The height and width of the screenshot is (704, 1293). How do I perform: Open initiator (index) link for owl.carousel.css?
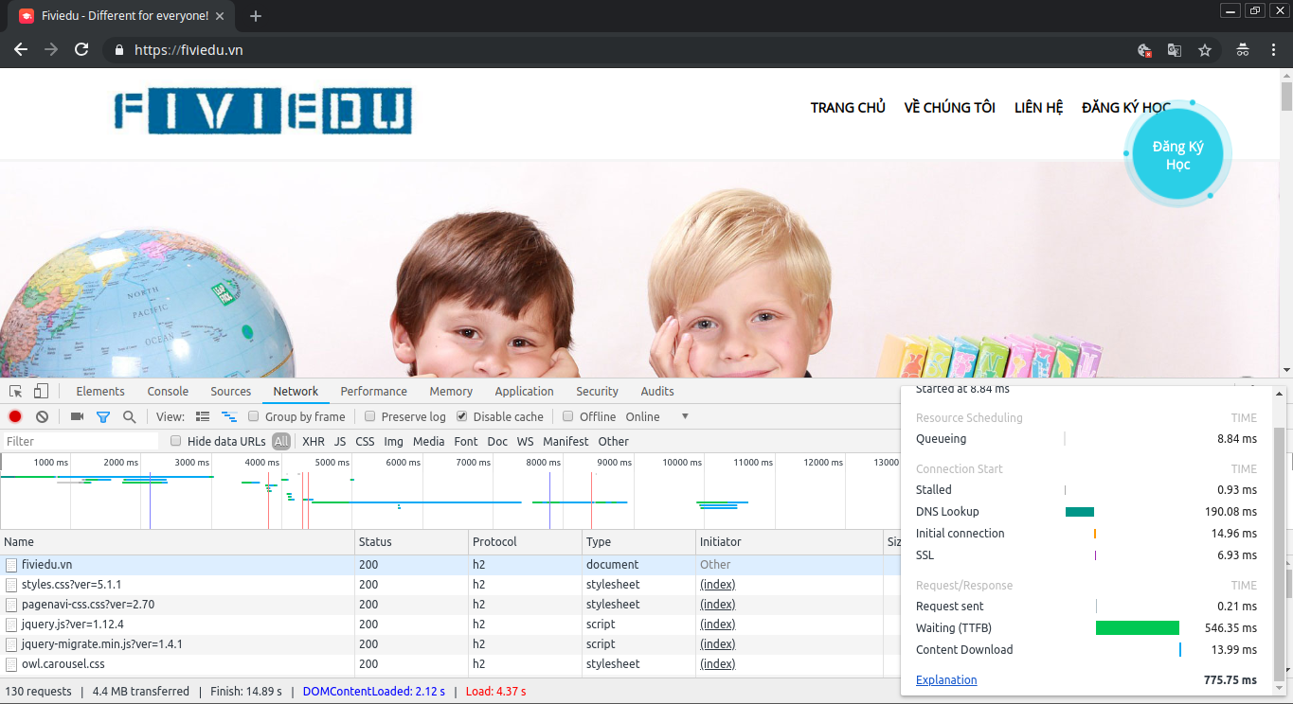717,664
